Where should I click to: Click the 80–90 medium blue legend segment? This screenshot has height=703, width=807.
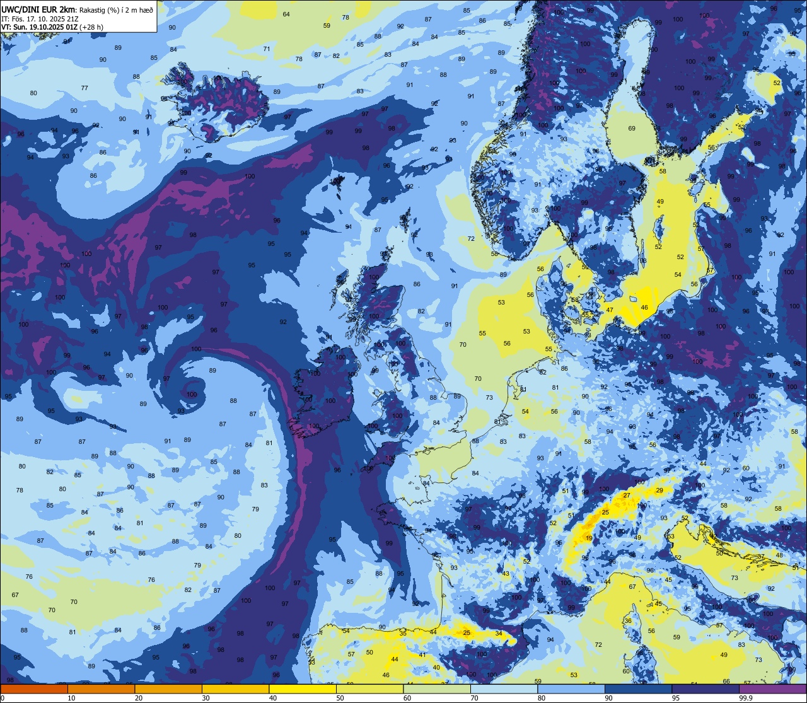571,688
